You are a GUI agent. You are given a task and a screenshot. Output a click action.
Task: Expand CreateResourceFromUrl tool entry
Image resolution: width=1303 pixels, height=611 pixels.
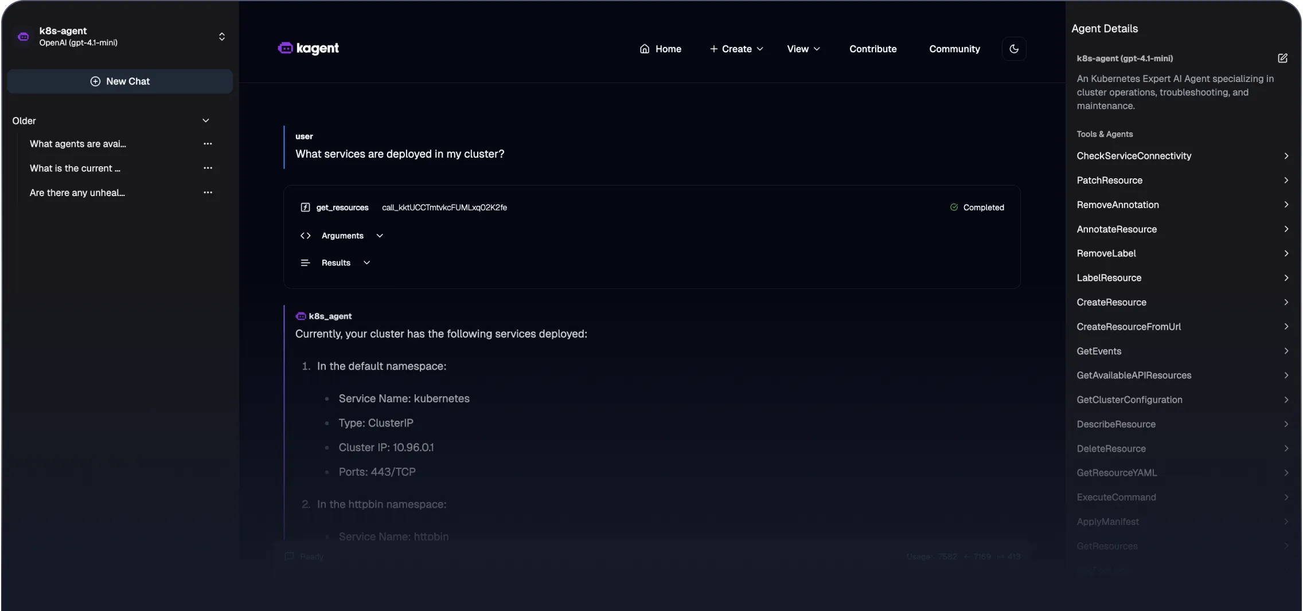click(x=1182, y=327)
